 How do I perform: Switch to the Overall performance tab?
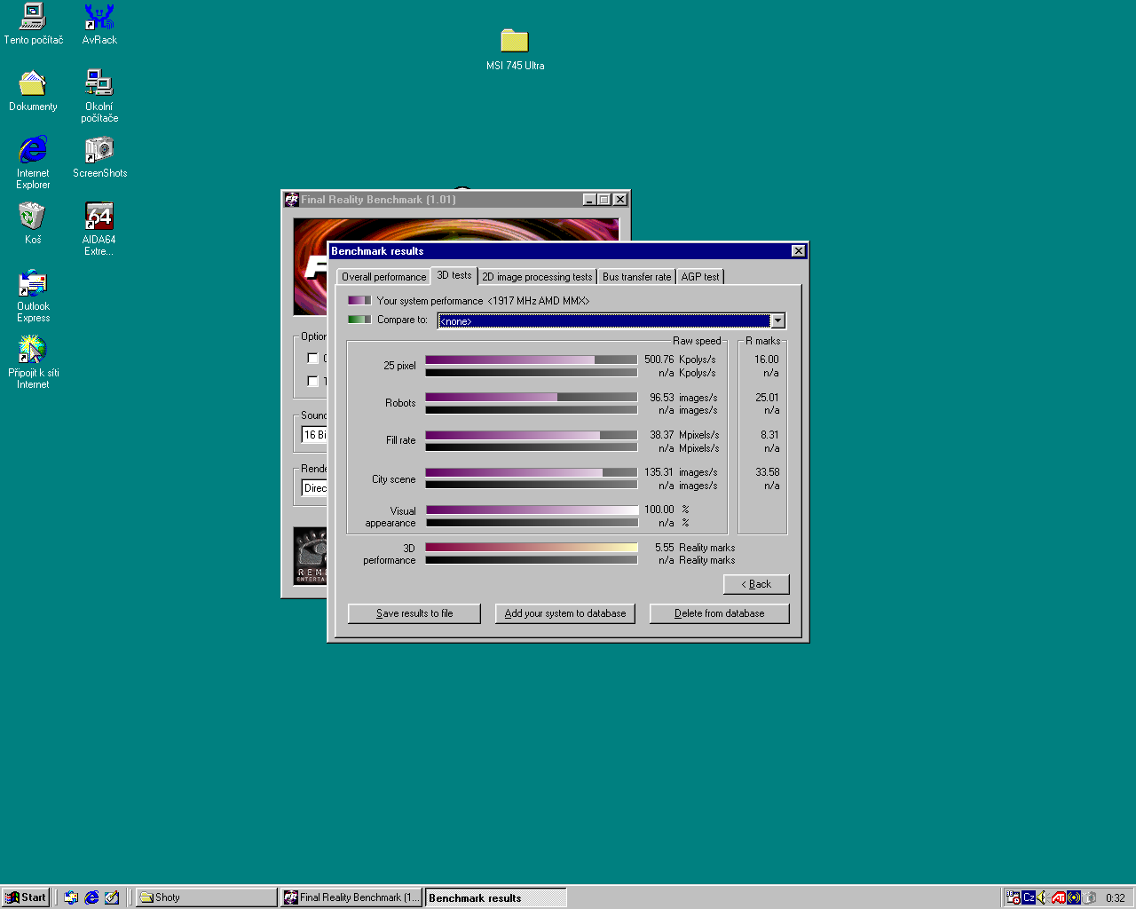pyautogui.click(x=383, y=277)
